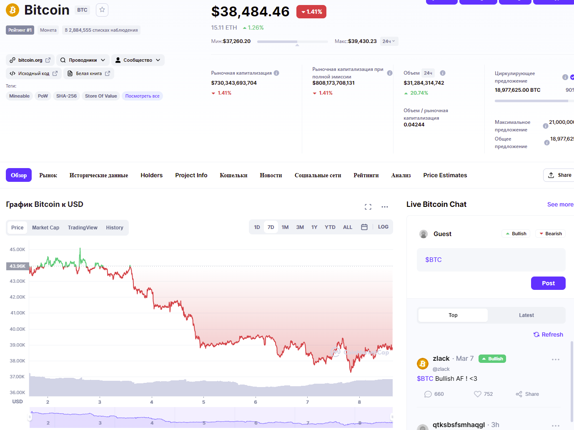Type in the $BTC chat input field

click(491, 260)
